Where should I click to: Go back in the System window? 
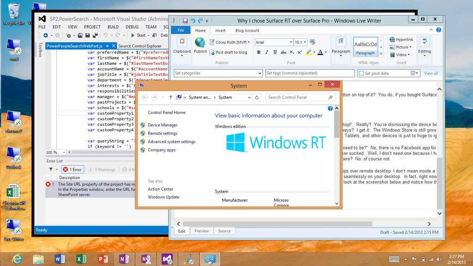tap(145, 97)
